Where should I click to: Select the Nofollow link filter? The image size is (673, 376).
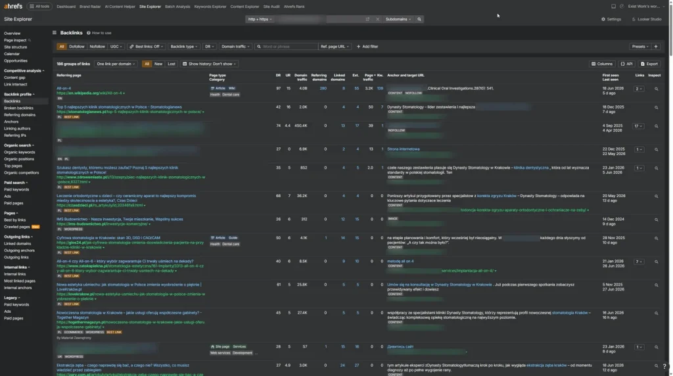97,47
